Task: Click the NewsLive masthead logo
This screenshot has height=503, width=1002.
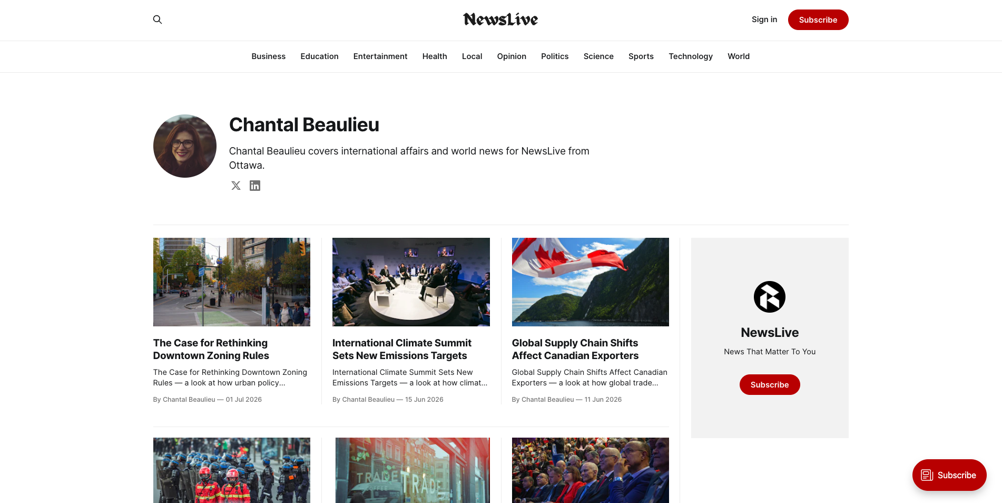Action: click(500, 20)
